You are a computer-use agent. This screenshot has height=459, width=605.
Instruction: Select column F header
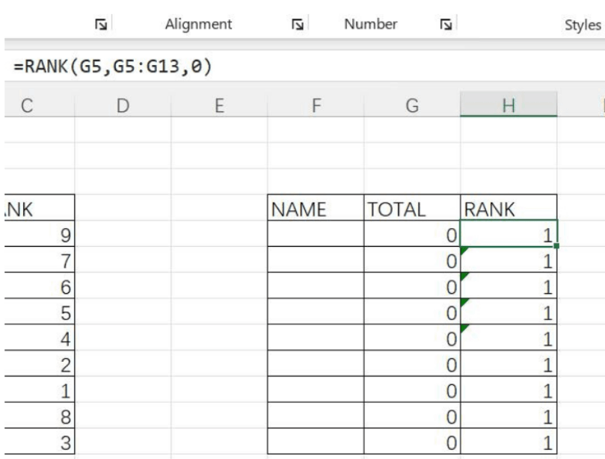pyautogui.click(x=316, y=105)
